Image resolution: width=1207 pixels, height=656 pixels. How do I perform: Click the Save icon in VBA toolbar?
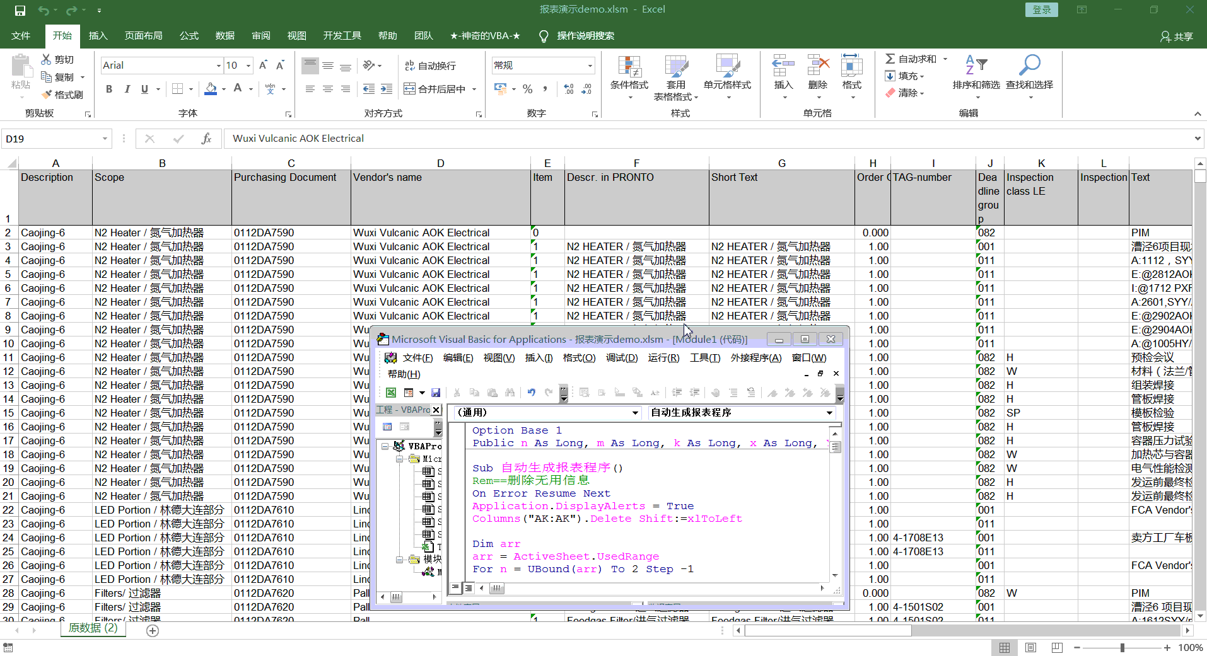point(436,393)
